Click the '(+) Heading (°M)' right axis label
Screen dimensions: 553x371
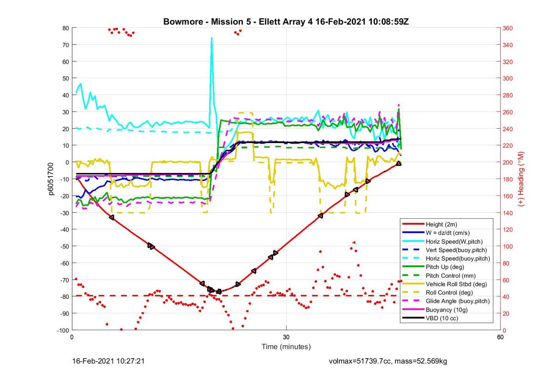click(x=521, y=179)
